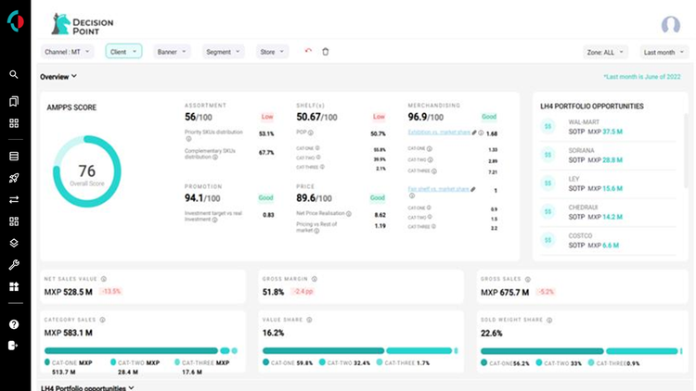Open the bookmarks icon in sidebar
Image resolution: width=696 pixels, height=391 pixels.
click(x=14, y=102)
